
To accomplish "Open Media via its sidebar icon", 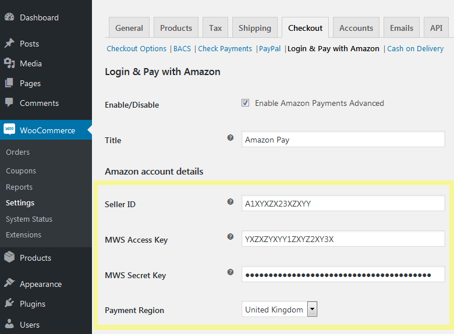I will (x=9, y=63).
